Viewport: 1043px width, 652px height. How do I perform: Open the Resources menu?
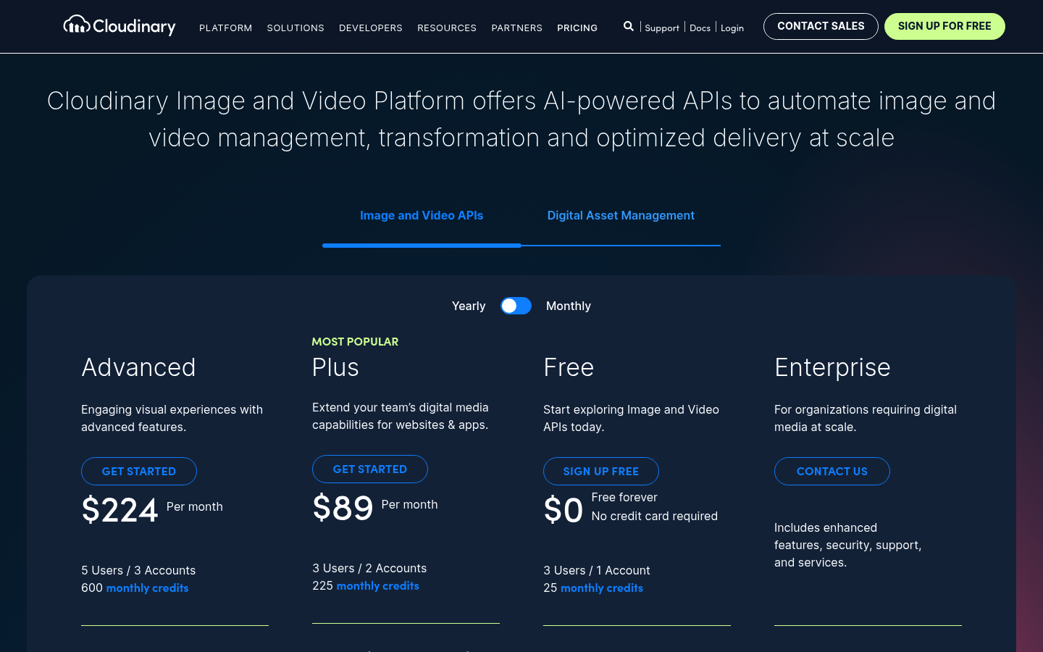[x=447, y=28]
